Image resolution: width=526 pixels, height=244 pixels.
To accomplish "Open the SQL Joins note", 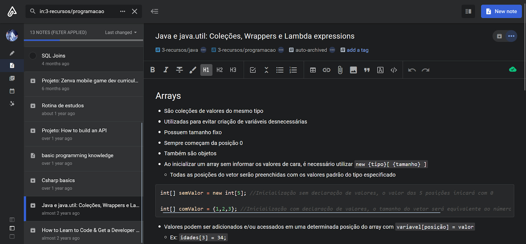I will click(x=84, y=59).
